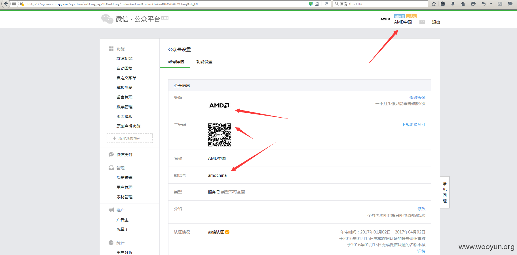Screen dimensions: 517x255
Task: Click the browser URL address field
Action: tap(167, 4)
